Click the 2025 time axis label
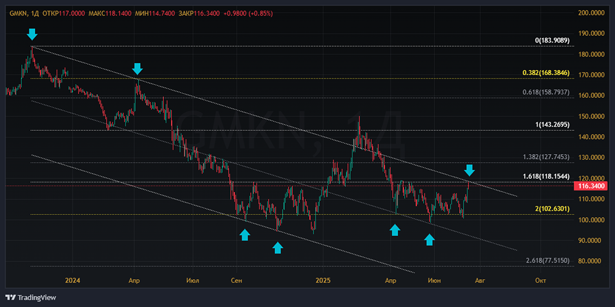615x307 pixels. 323,281
